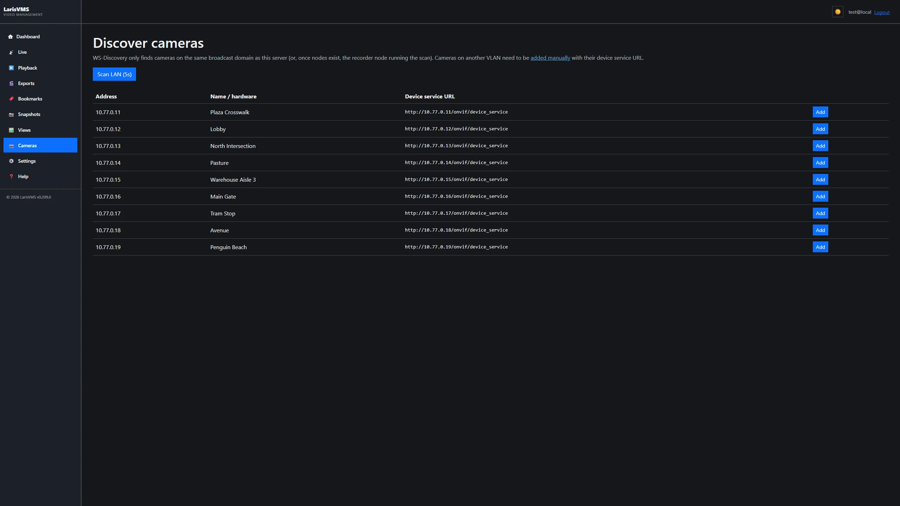Click the Settings gear icon in the sidebar
This screenshot has width=900, height=506.
coord(11,161)
